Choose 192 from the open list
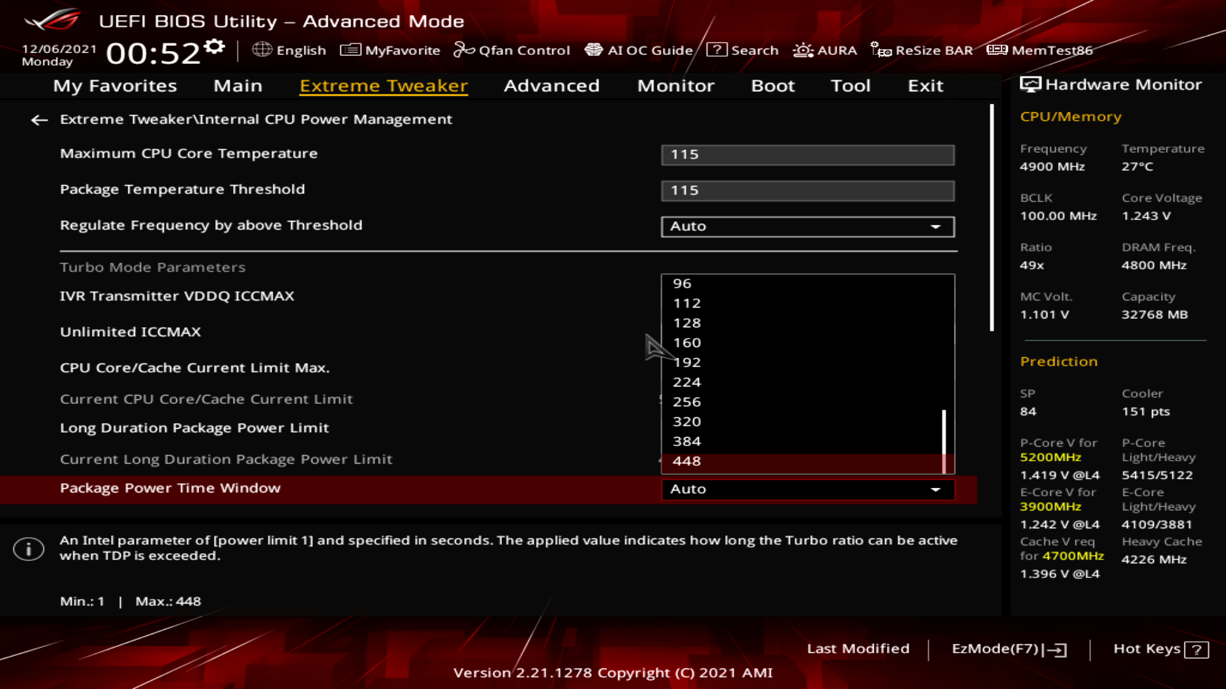The width and height of the screenshot is (1226, 689). click(687, 362)
